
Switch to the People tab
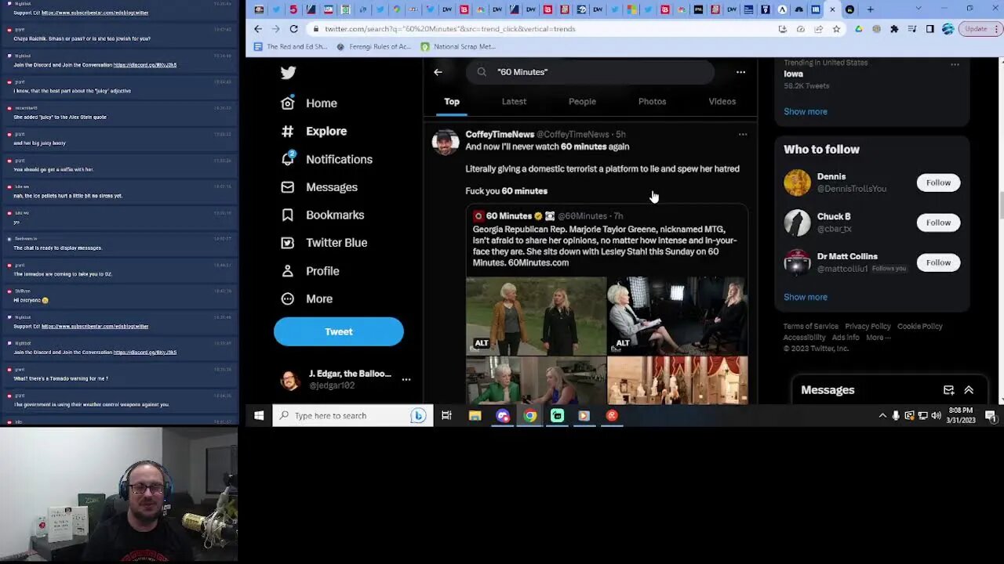click(x=582, y=102)
